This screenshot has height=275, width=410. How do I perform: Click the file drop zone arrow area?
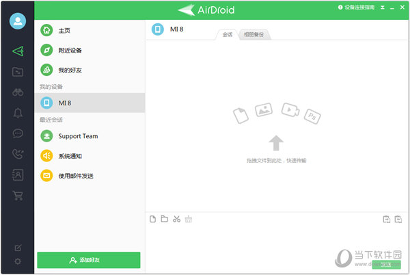click(276, 142)
